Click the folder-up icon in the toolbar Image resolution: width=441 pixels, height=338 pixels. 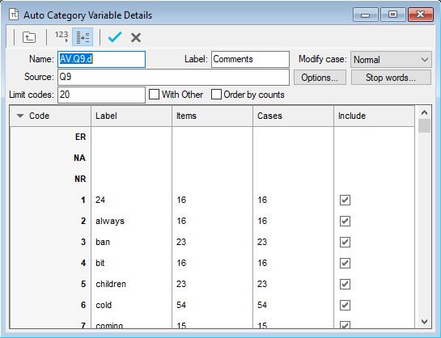(29, 37)
